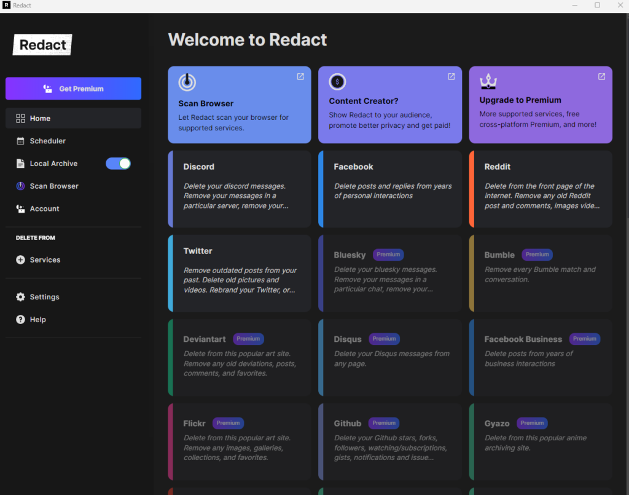Click the Home grid icon
This screenshot has height=495, width=629.
(x=20, y=119)
